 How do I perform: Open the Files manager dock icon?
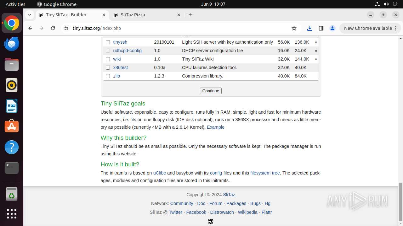(12, 64)
